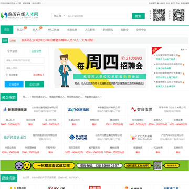Viewport: 189px width, 189px height.
Task: Open the 4S店销售 job in 广汇汽车 card
Action: click(x=158, y=148)
